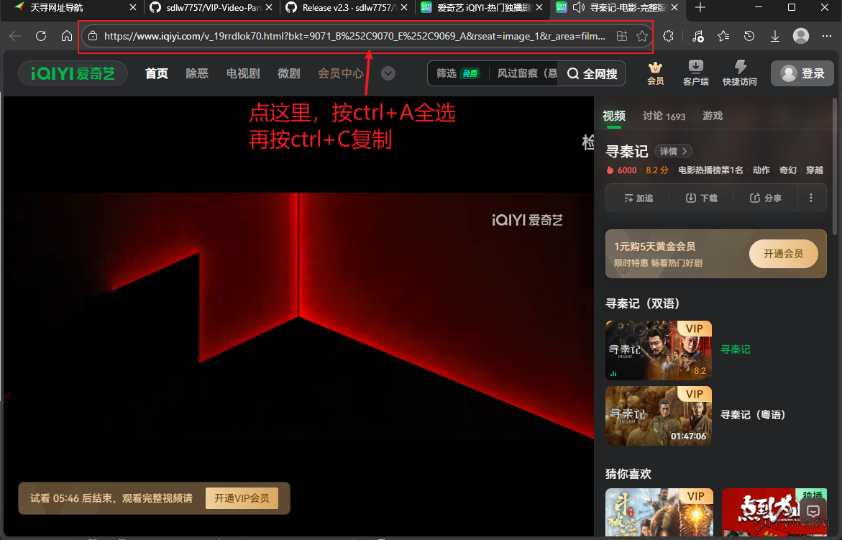Viewport: 842px width, 540px height.
Task: Click 开通会员 in the gold membership banner
Action: pyautogui.click(x=784, y=254)
